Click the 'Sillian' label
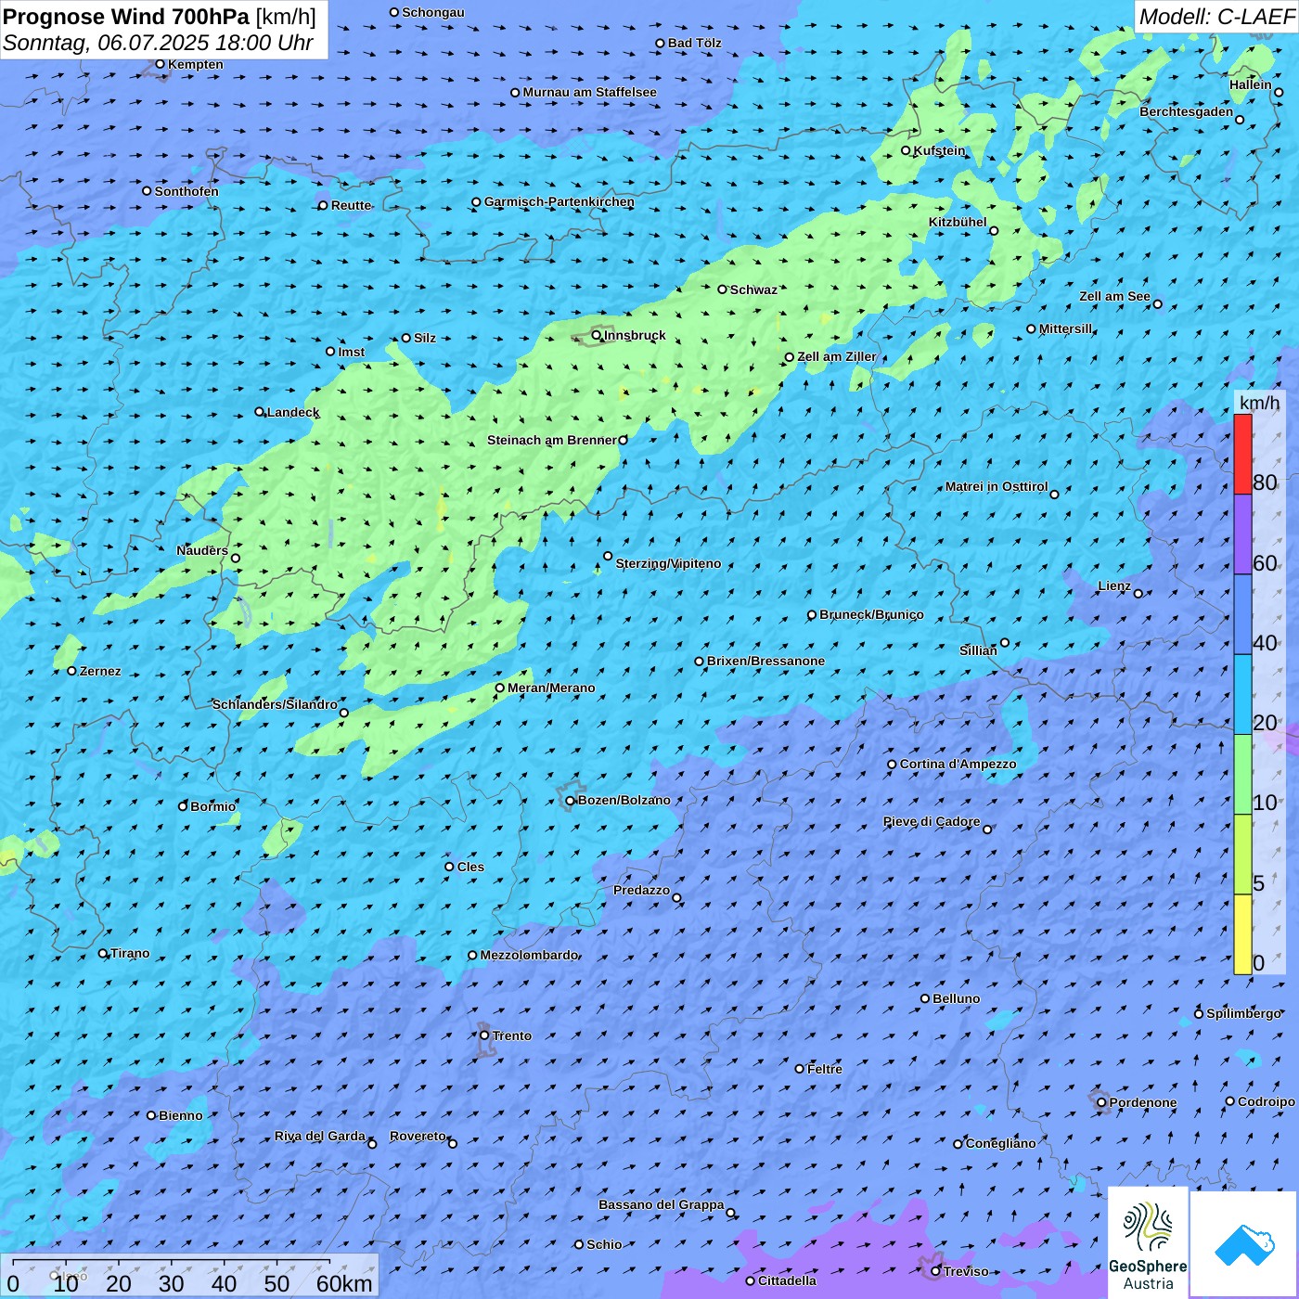 [978, 650]
